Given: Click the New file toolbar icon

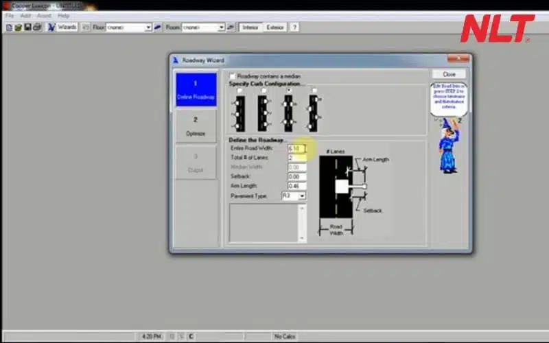Looking at the screenshot, I should tap(9, 27).
